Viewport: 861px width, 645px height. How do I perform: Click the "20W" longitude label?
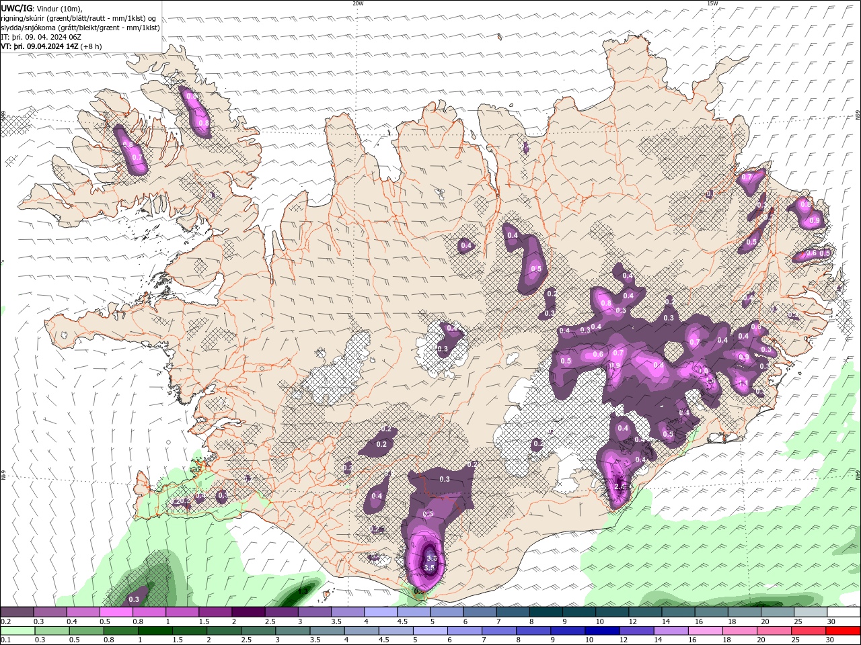tap(358, 3)
